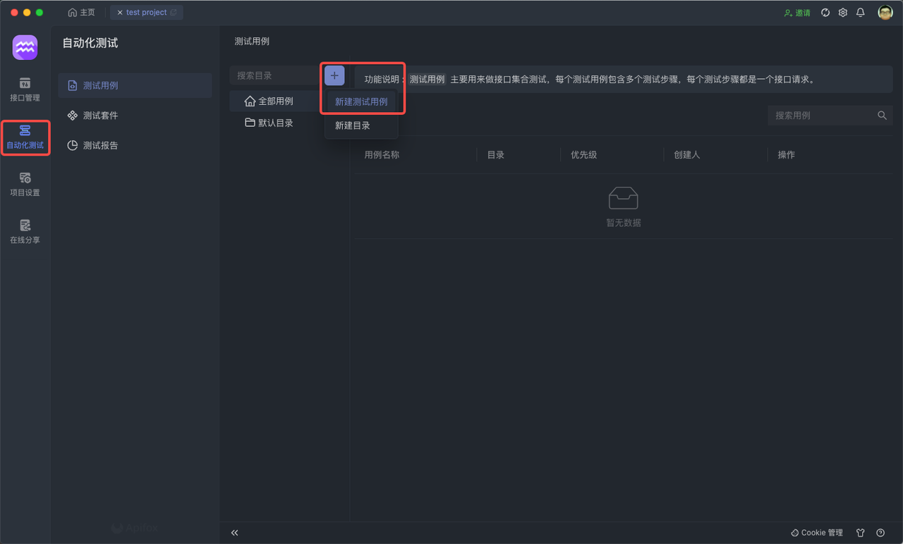Open 接口管理 in the sidebar
Viewport: 903px width, 544px height.
click(x=25, y=89)
